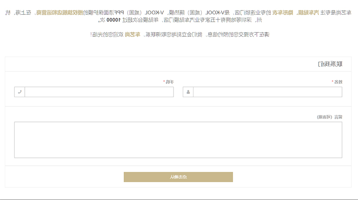This screenshot has width=358, height=200.
Task: Click inside the 留言 message textarea
Action: point(178,140)
